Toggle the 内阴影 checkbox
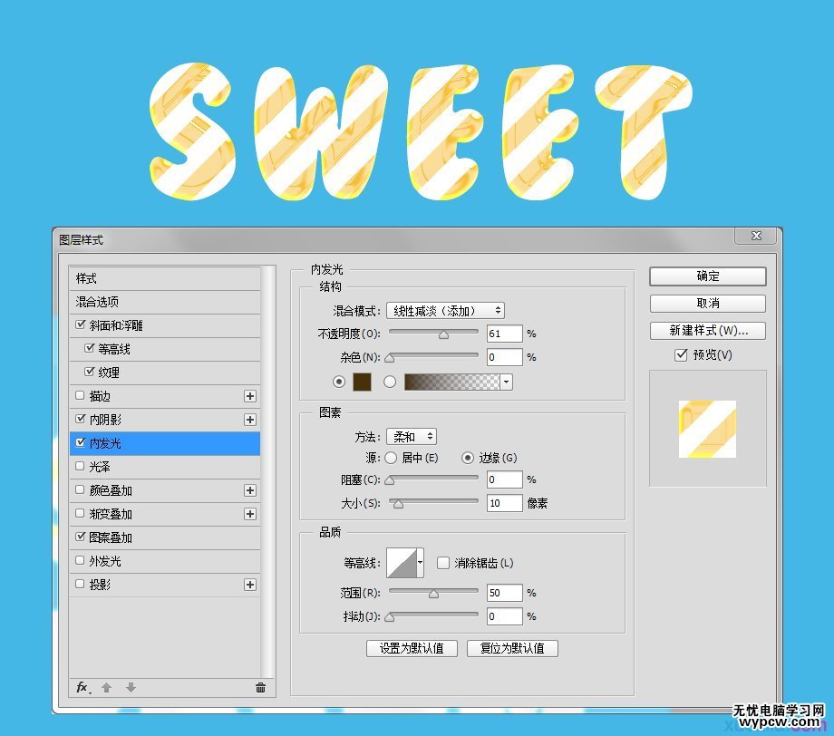The image size is (834, 736). pos(81,419)
